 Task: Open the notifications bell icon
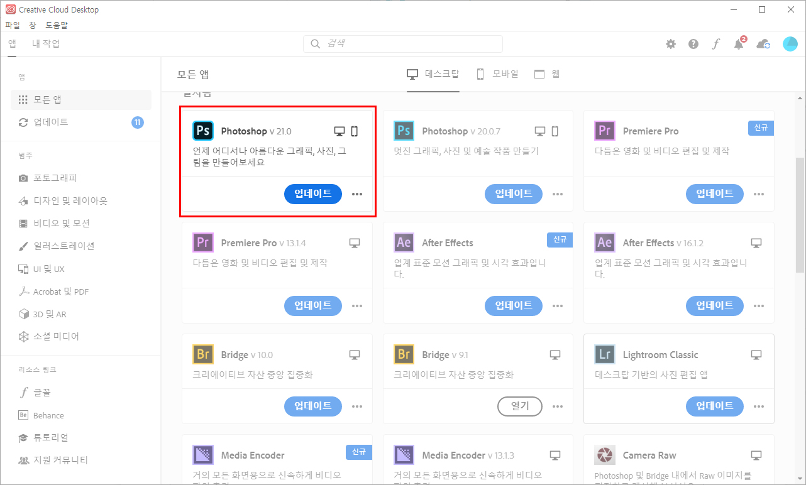tap(739, 43)
